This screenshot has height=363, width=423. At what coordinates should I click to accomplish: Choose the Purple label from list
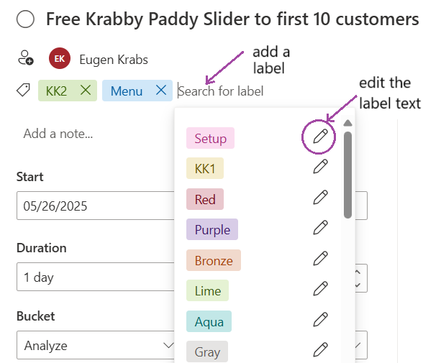pos(212,229)
